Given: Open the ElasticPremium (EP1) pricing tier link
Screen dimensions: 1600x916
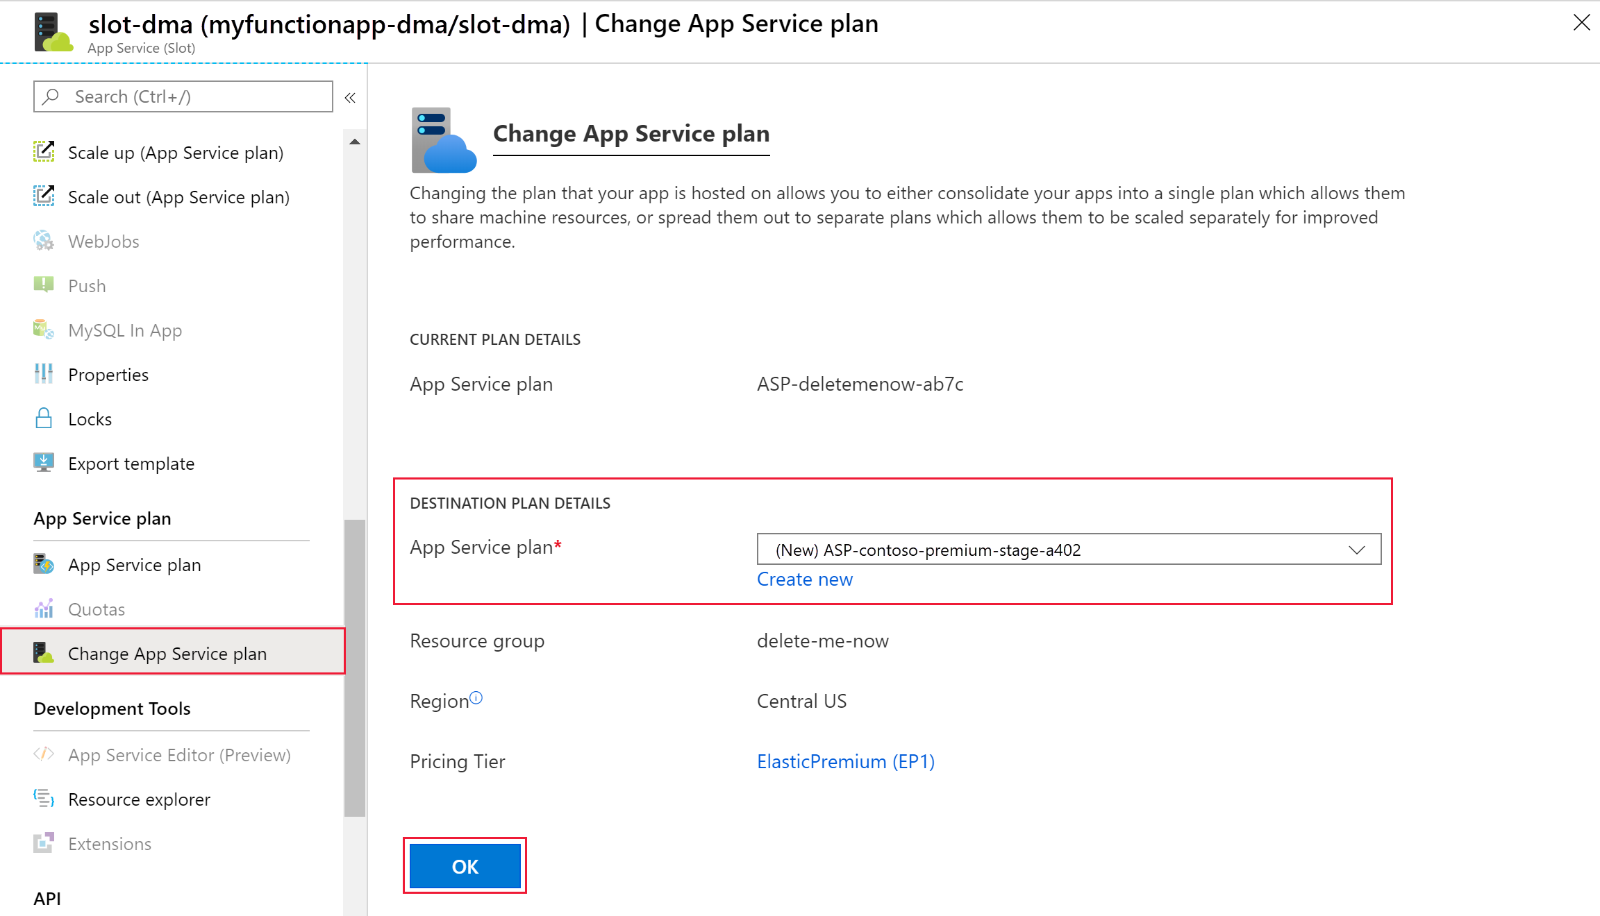Looking at the screenshot, I should point(845,761).
